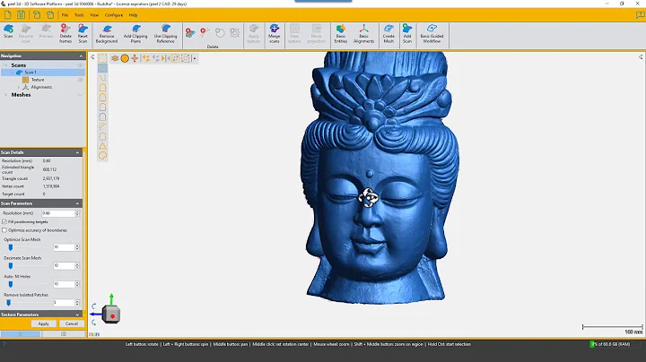Click Add Clipping Plane icon
Image resolution: width=646 pixels, height=362 pixels.
coord(136,29)
